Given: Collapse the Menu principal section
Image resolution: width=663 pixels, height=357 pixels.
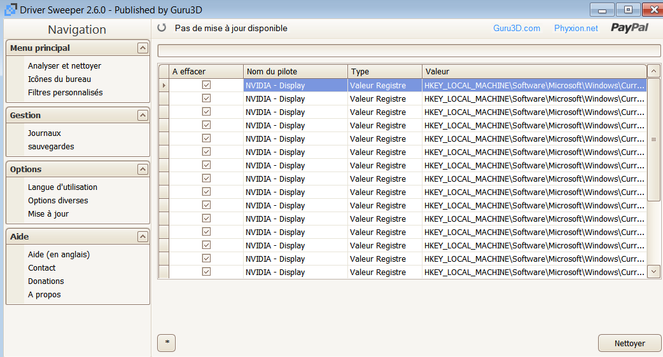Looking at the screenshot, I should point(143,48).
